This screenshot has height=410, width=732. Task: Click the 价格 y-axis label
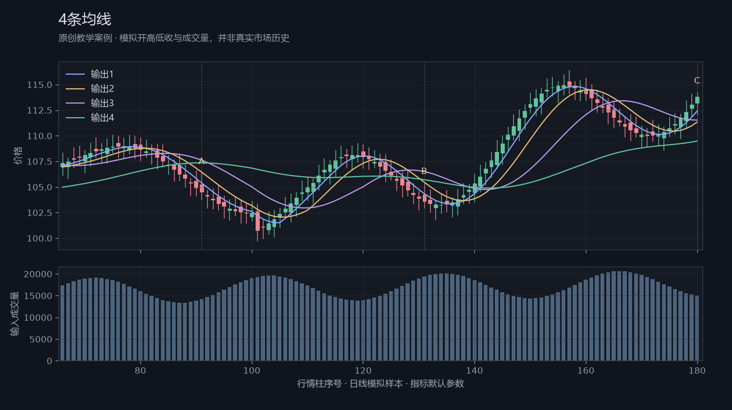18,156
